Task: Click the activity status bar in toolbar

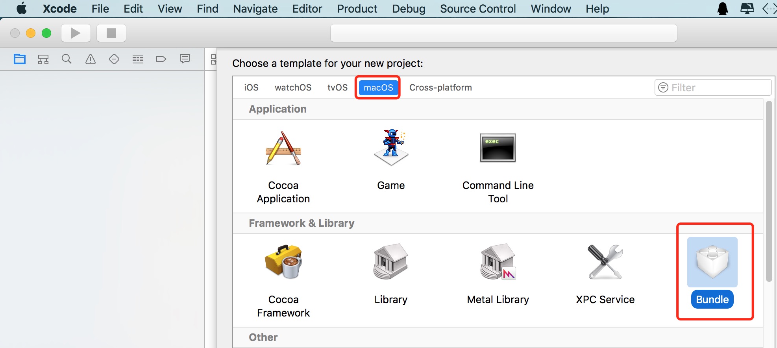Action: pyautogui.click(x=504, y=33)
